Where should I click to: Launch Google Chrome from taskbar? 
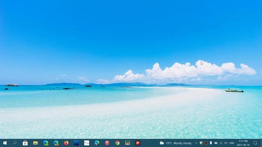(x=117, y=143)
